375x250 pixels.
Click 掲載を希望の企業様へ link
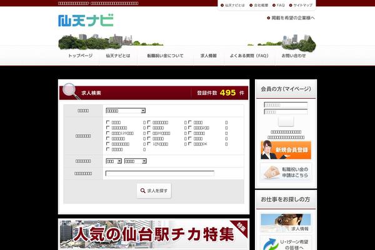(x=291, y=17)
